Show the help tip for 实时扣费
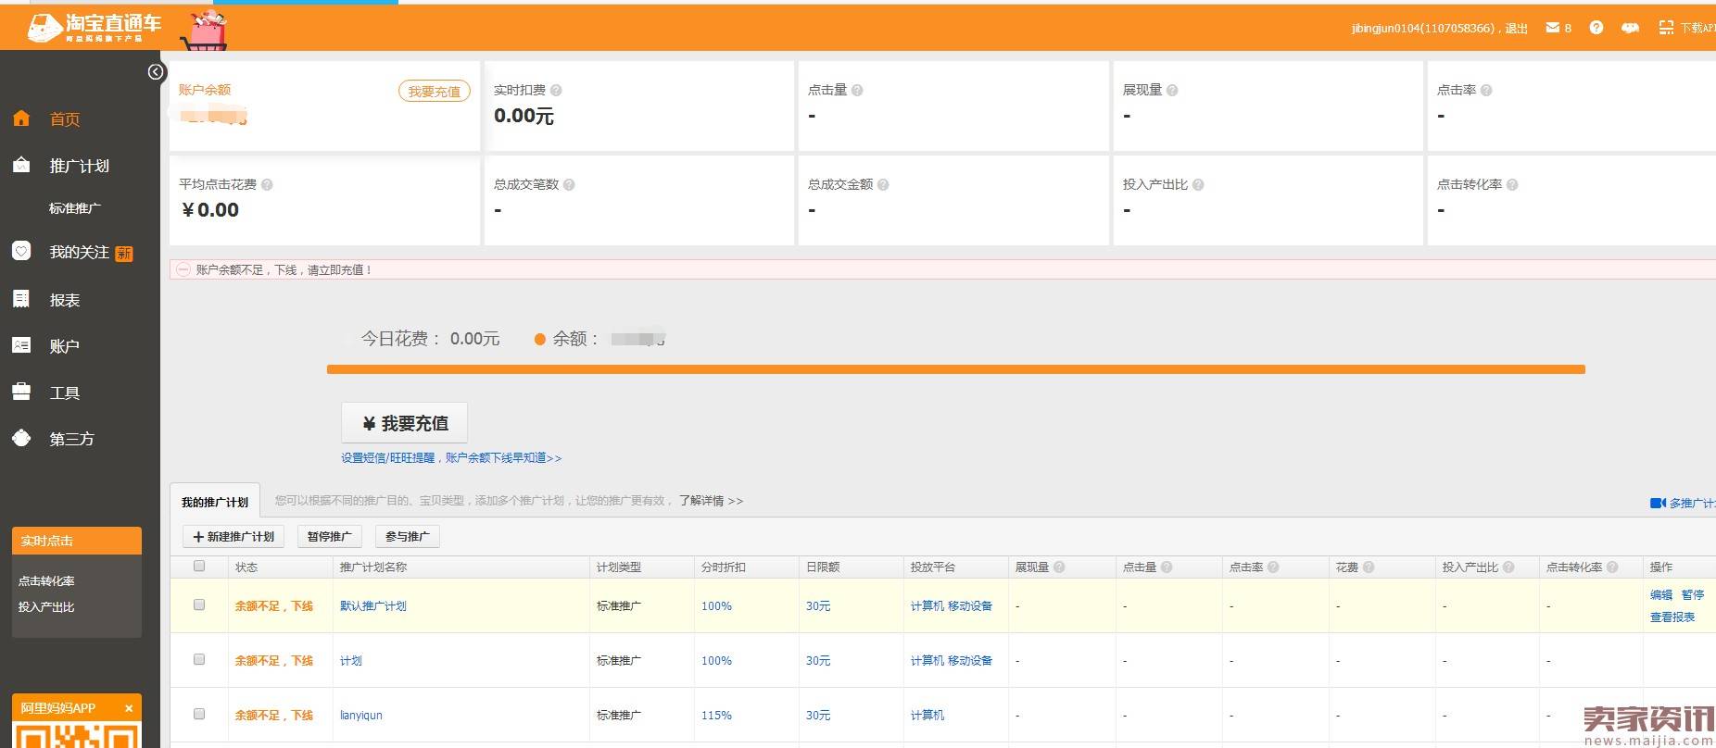Image resolution: width=1716 pixels, height=748 pixels. [556, 90]
